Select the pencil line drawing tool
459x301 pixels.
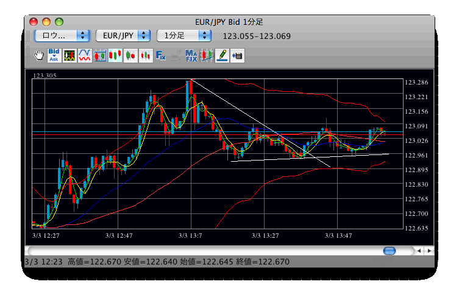tap(222, 55)
